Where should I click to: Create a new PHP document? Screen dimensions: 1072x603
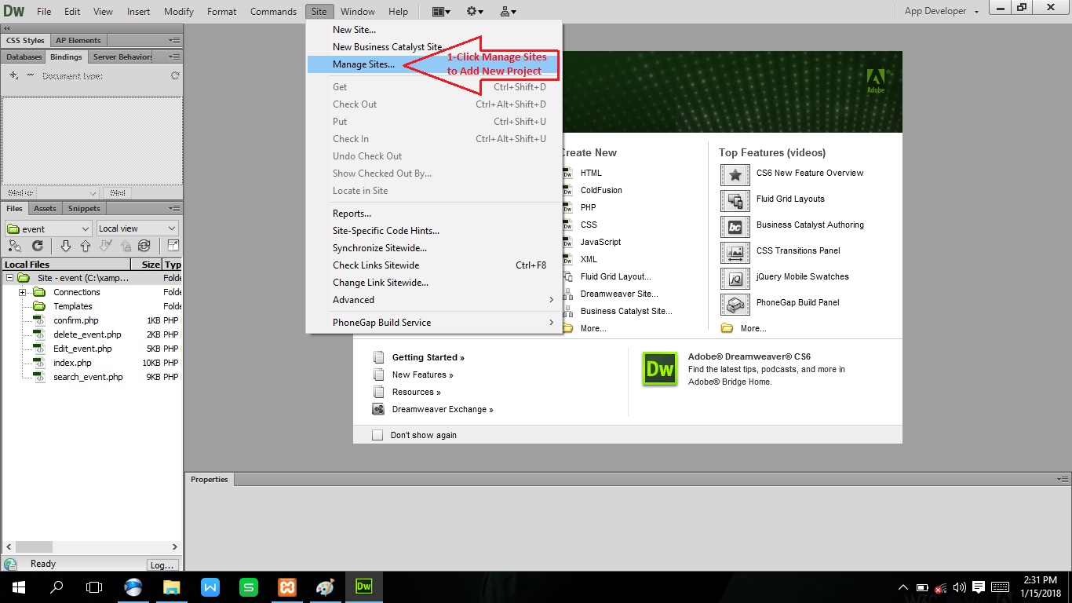(x=588, y=207)
